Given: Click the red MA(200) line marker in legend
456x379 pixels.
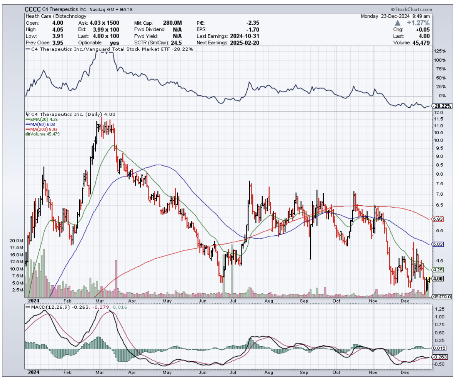Looking at the screenshot, I should [27, 129].
